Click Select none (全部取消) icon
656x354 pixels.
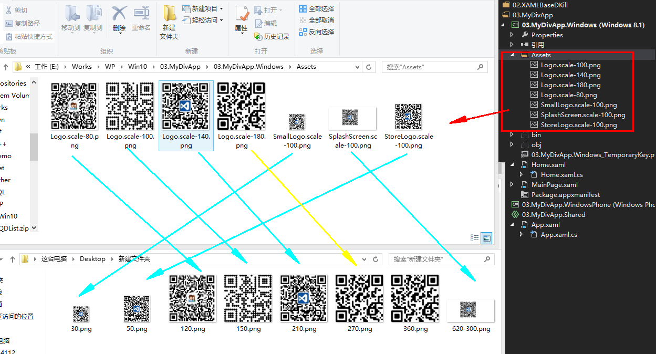pyautogui.click(x=303, y=20)
